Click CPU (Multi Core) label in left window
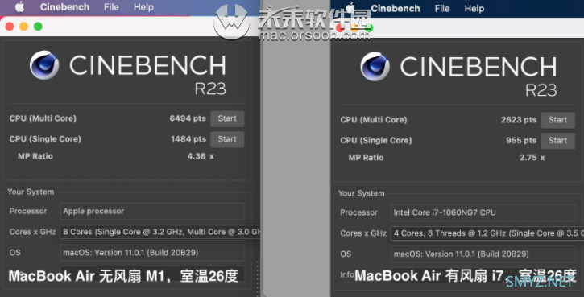Image resolution: width=584 pixels, height=297 pixels. point(43,118)
